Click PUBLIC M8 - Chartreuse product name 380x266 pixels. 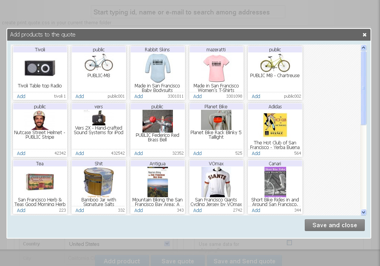275,75
